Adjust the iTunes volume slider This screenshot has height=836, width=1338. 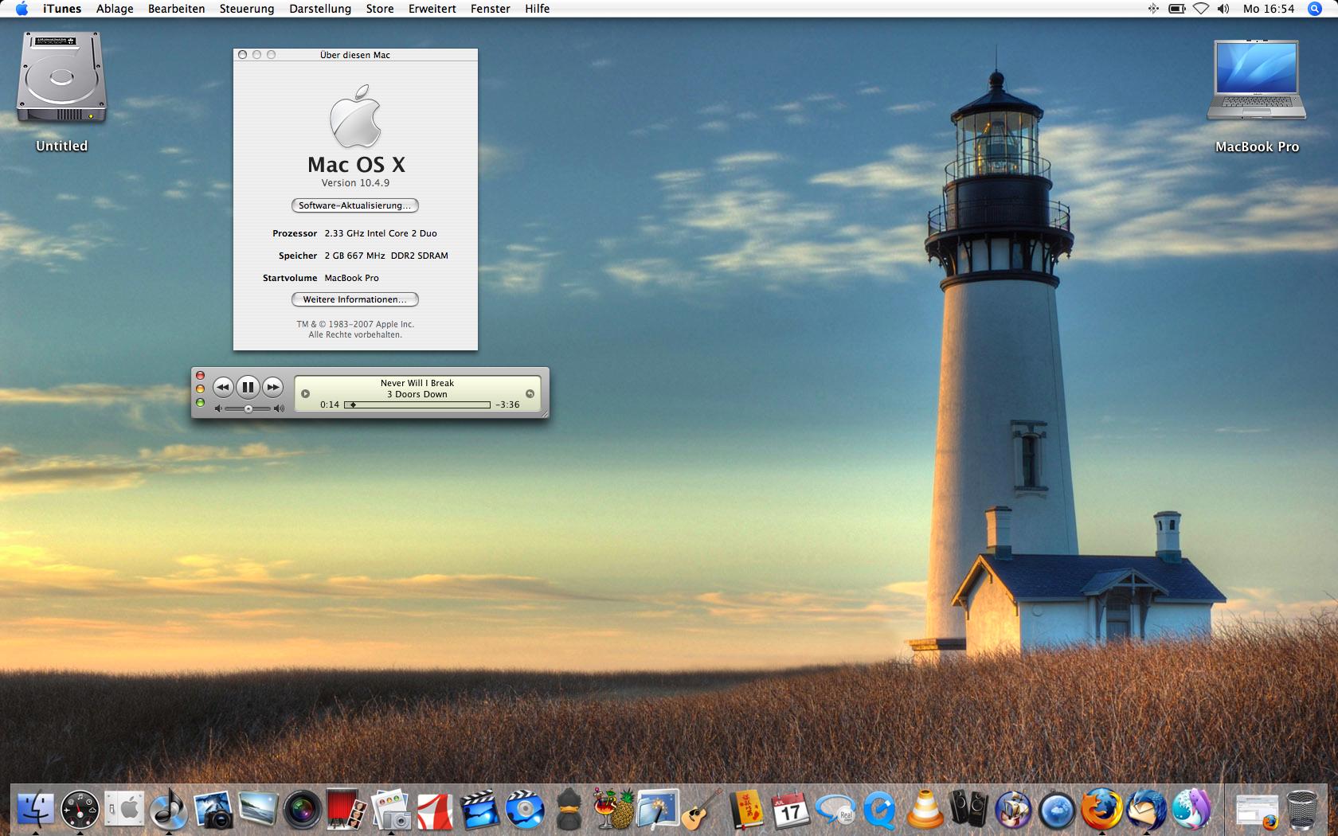pyautogui.click(x=248, y=408)
